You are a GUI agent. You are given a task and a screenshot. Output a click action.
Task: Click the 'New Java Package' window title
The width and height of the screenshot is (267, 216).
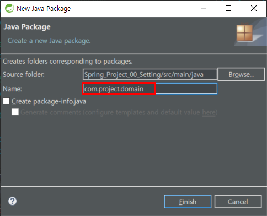44,9
